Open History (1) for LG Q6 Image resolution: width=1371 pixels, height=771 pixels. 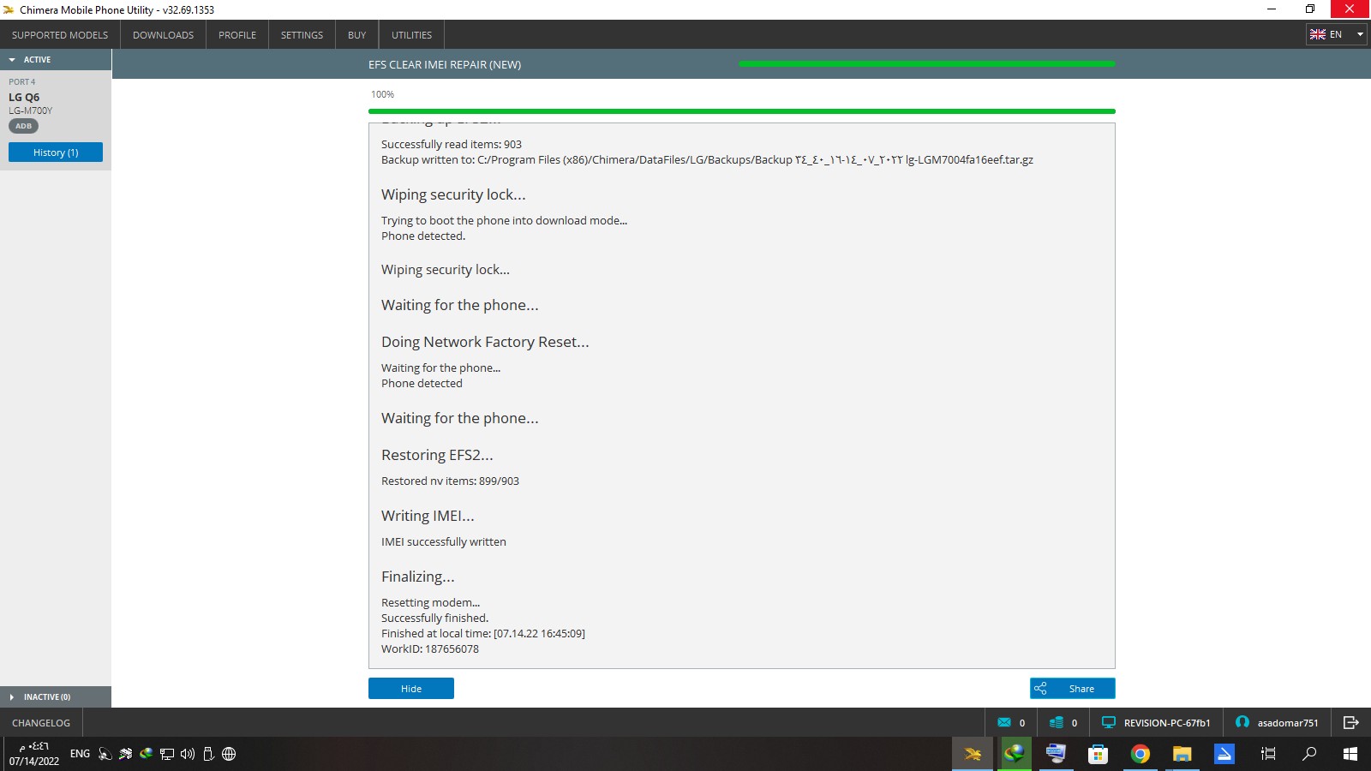tap(56, 152)
